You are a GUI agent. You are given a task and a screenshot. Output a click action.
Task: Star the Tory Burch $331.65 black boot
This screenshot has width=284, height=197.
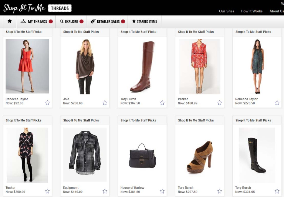point(277,191)
